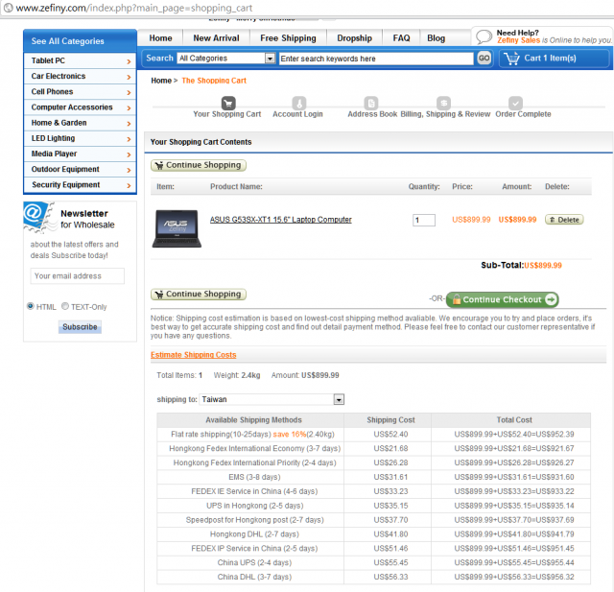The image size is (614, 592).
Task: Click the Address Book step icon
Action: click(371, 103)
